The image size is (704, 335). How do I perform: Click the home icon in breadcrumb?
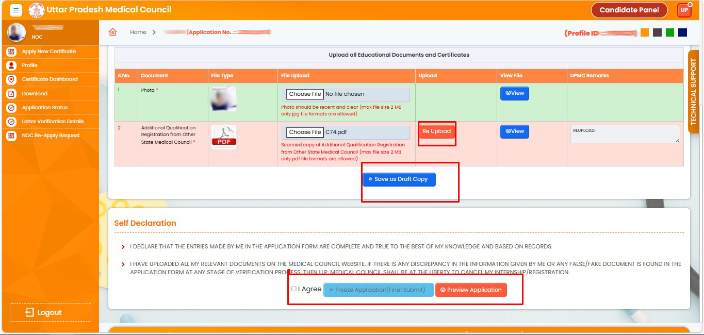tap(112, 32)
